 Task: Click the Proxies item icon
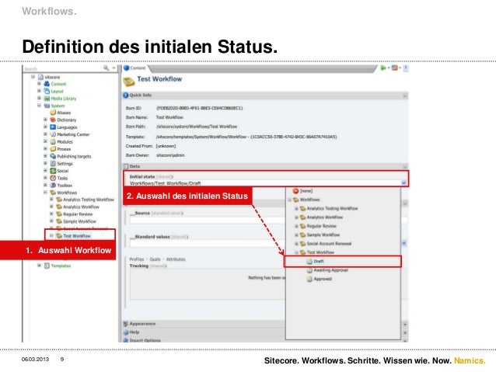pos(53,149)
